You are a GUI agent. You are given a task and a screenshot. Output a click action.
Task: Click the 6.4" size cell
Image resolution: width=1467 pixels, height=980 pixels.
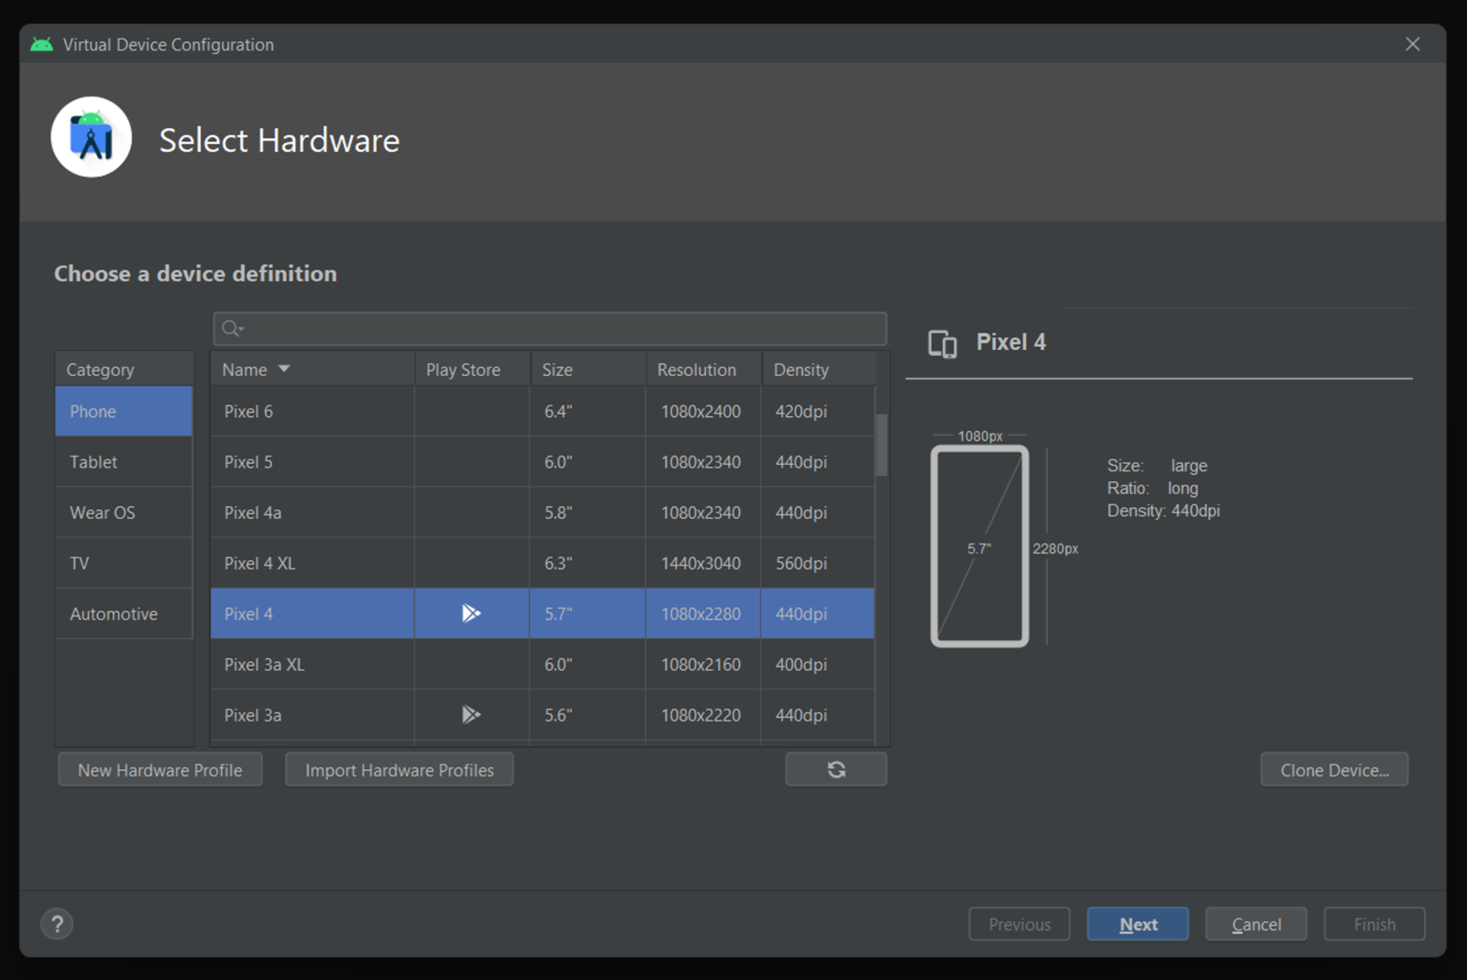[x=587, y=411]
